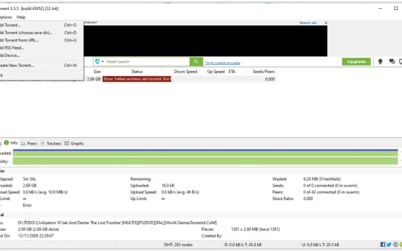Select the red error status cell
The image size is (402, 251).
(137, 79)
